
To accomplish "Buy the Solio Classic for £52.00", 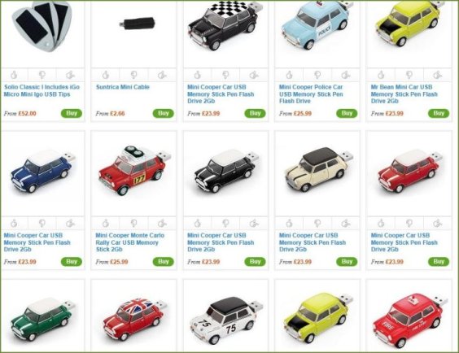I will point(72,114).
